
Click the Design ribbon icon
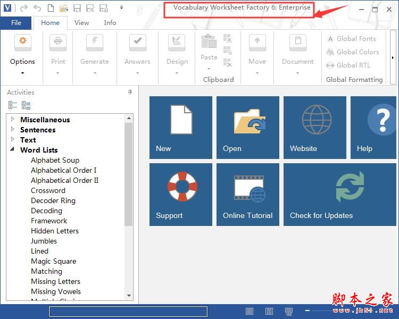pos(177,42)
